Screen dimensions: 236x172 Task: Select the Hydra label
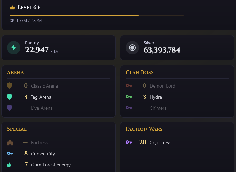pos(156,97)
